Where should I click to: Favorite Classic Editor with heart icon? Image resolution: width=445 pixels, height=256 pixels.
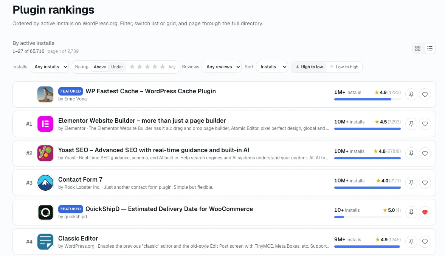[425, 242]
